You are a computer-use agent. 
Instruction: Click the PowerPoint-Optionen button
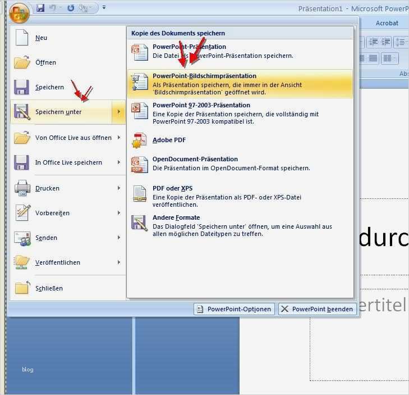(235, 309)
